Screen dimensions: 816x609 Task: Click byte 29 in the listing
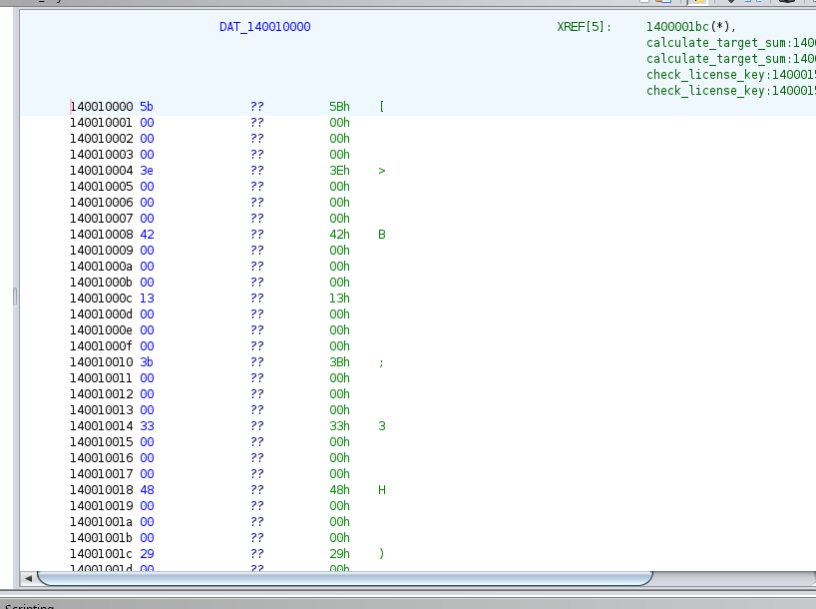click(147, 554)
